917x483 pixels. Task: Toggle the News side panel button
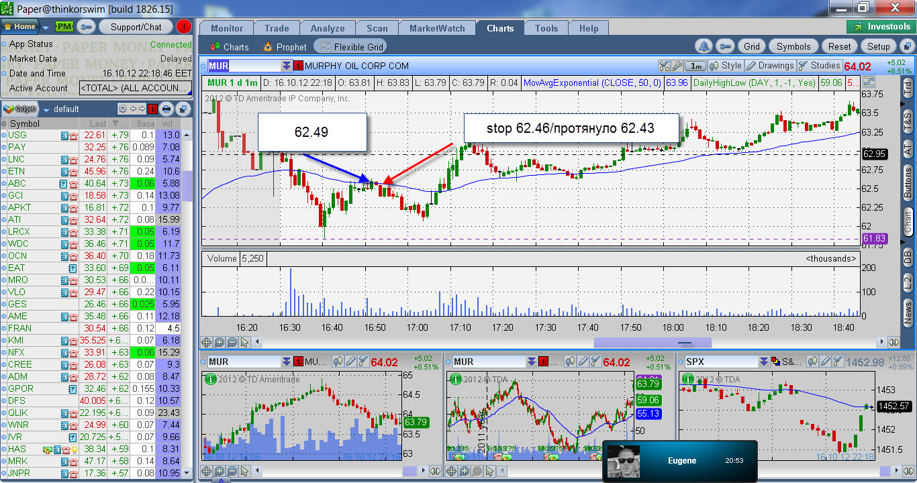[908, 313]
